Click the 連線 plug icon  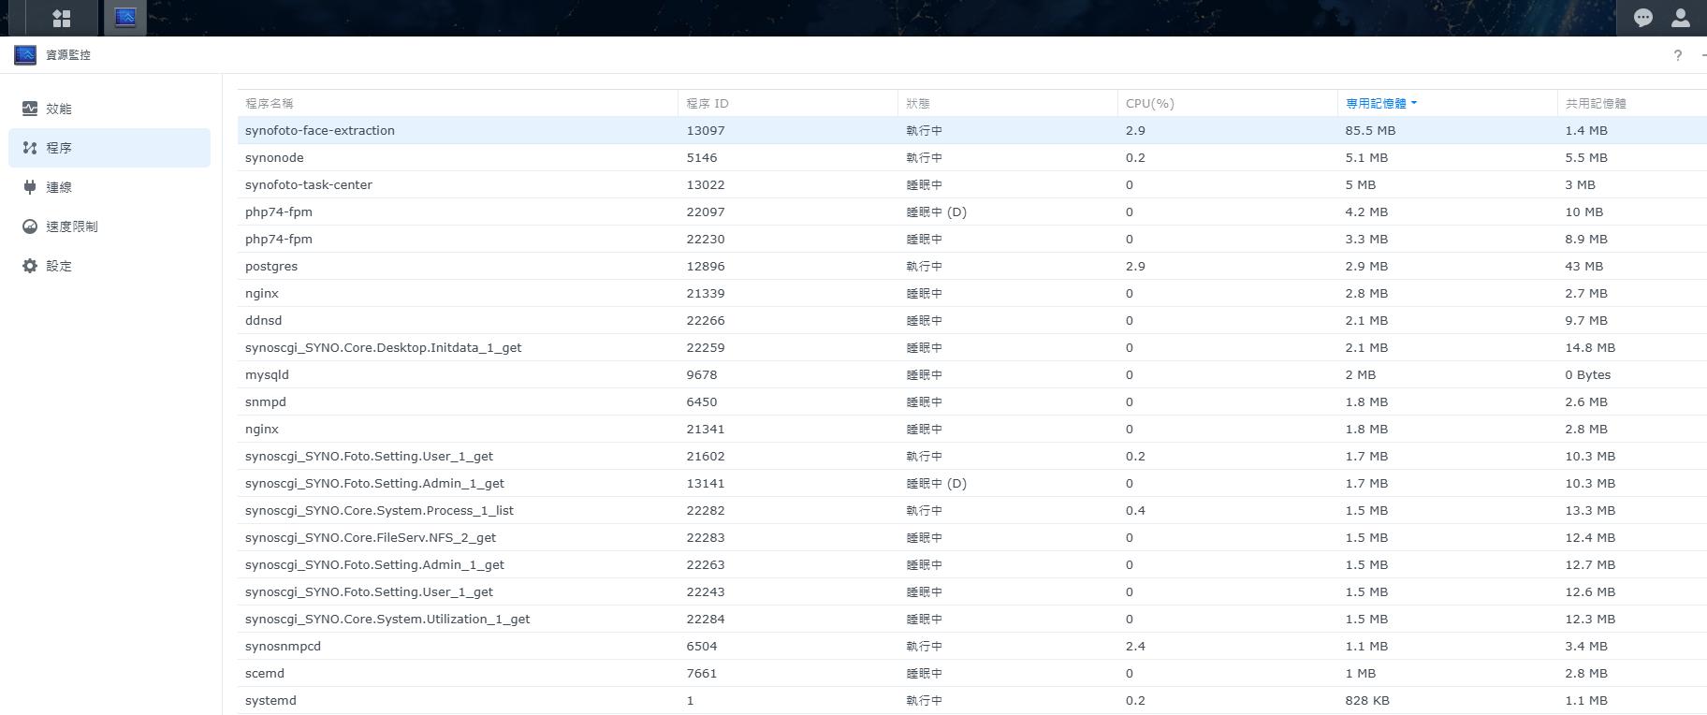coord(30,187)
